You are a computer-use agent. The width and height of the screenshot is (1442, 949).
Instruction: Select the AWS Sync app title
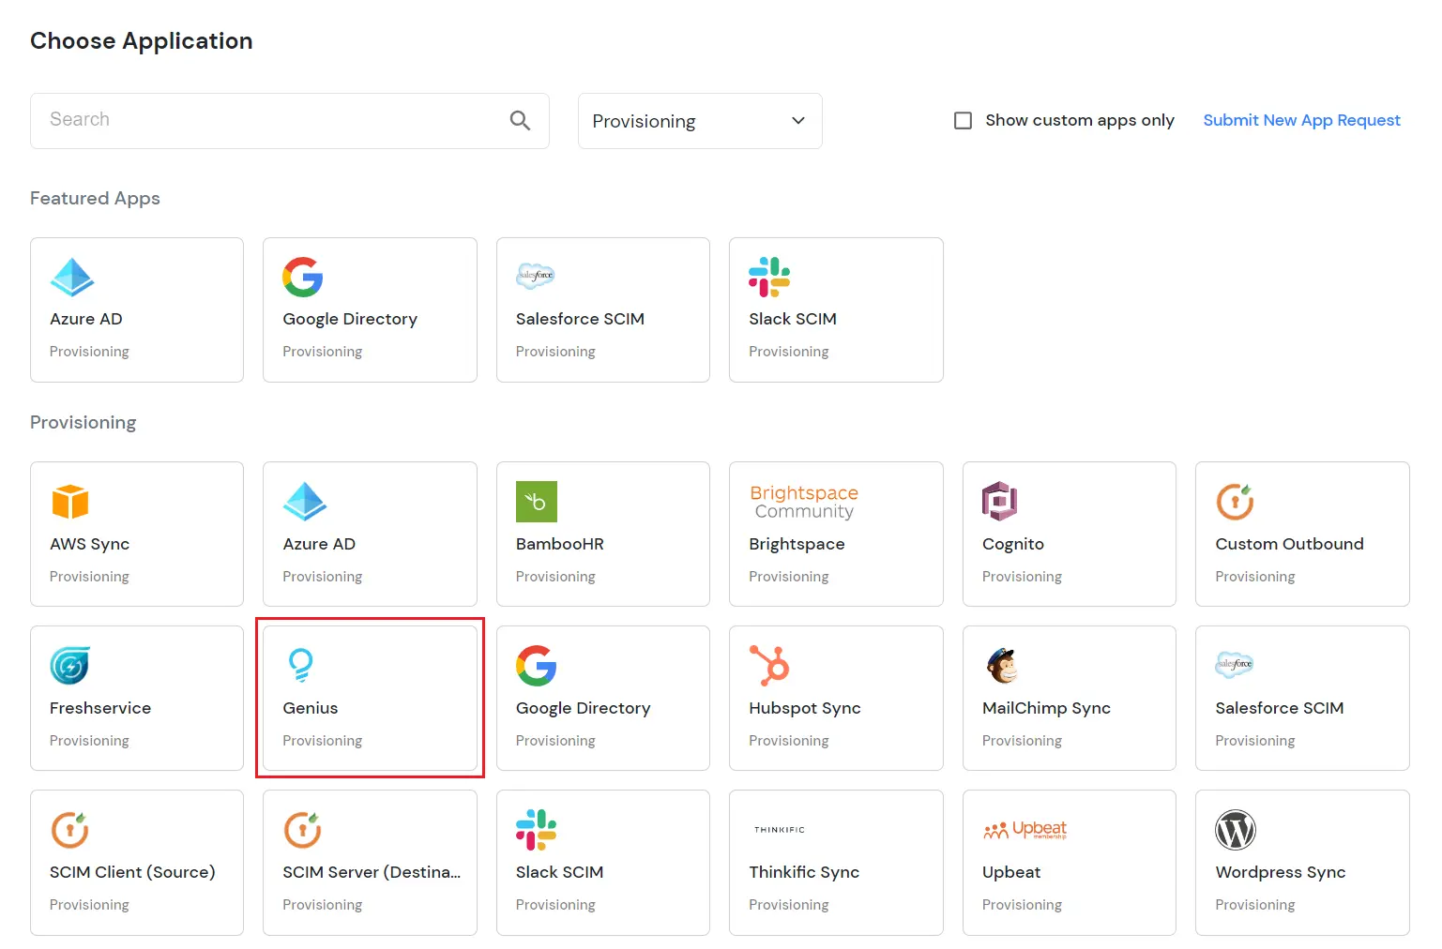[x=90, y=544]
